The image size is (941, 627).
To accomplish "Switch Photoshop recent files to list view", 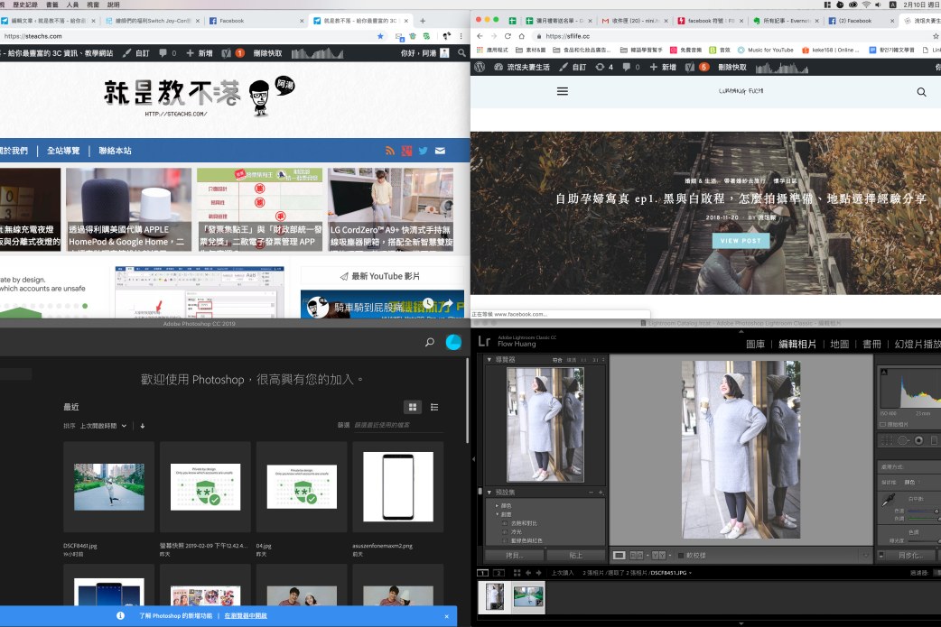I will click(434, 408).
